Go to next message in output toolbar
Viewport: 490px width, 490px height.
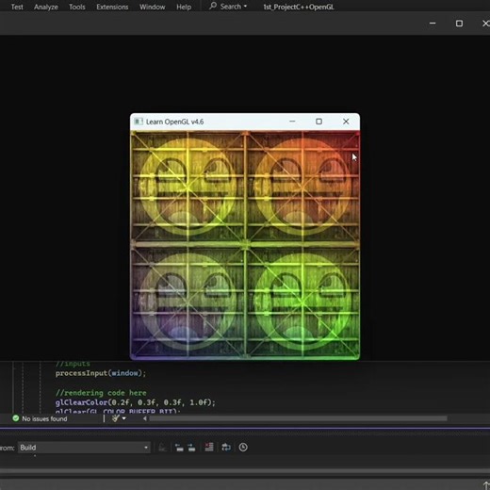coord(191,448)
